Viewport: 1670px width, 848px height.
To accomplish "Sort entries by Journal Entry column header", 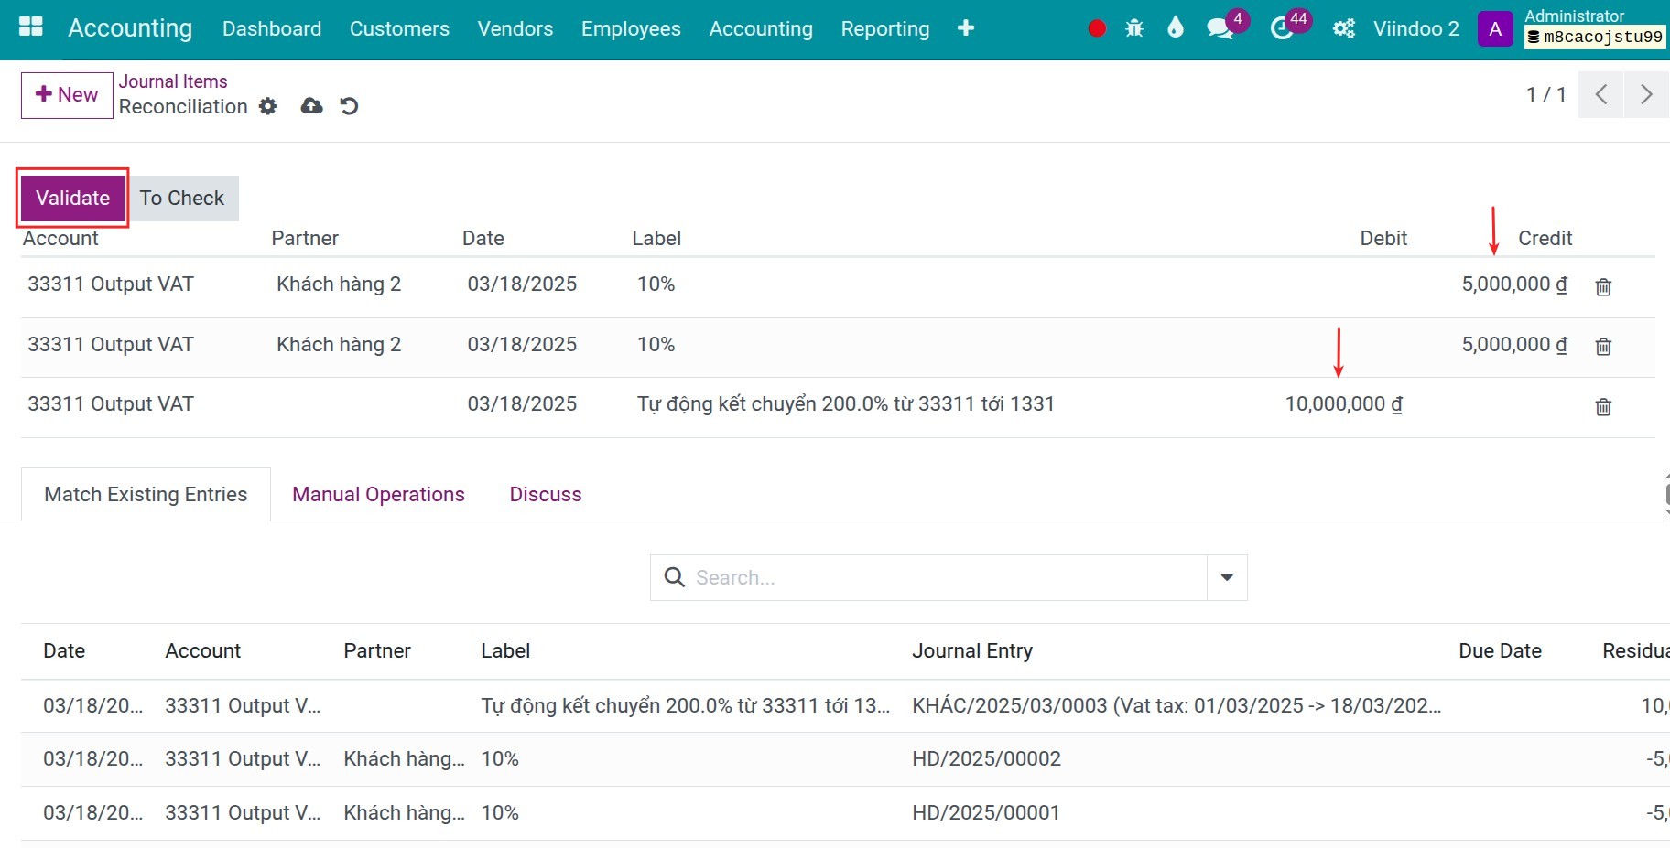I will [x=972, y=650].
